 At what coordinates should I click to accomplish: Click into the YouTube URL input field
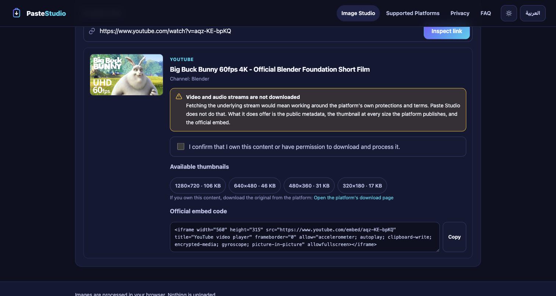[259, 31]
